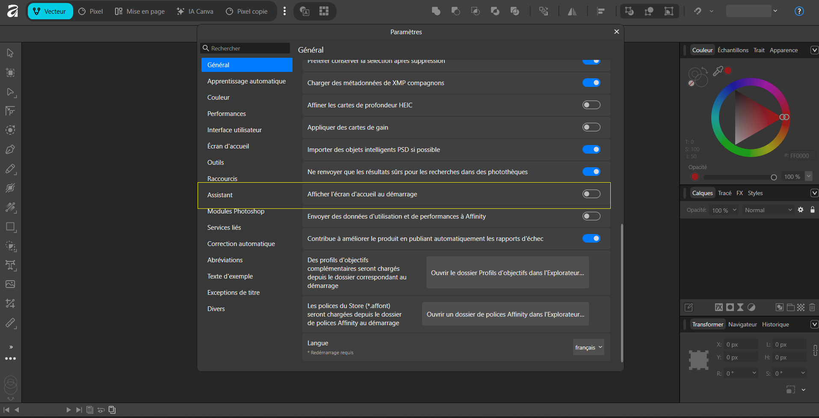The width and height of the screenshot is (819, 418).
Task: Open the IA Canva tab
Action: (195, 11)
